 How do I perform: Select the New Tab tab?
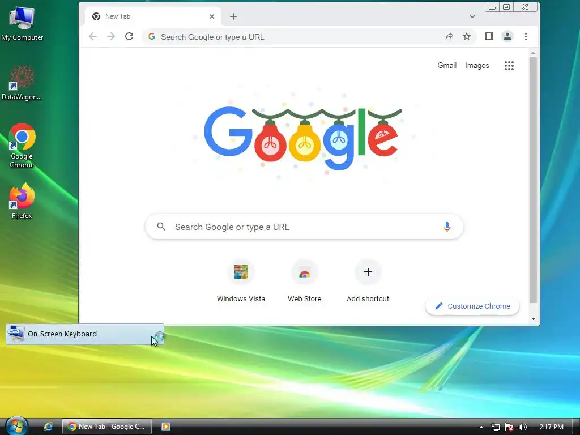pyautogui.click(x=153, y=16)
